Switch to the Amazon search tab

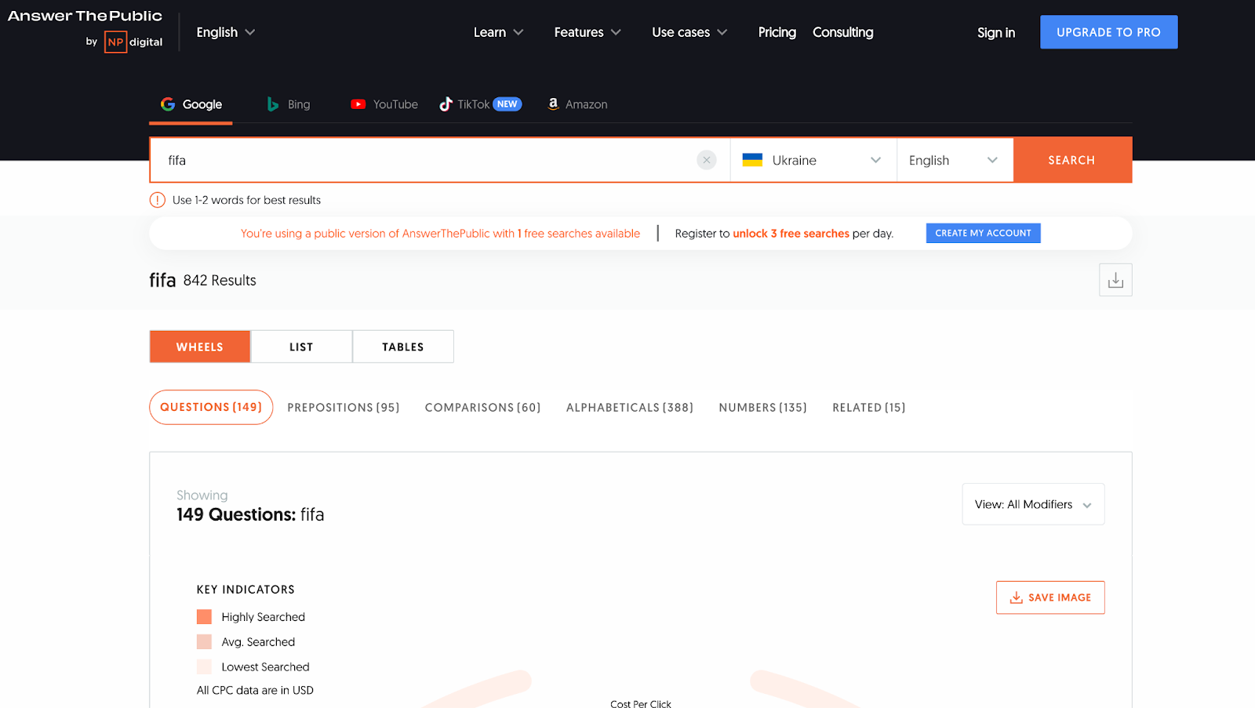(577, 104)
